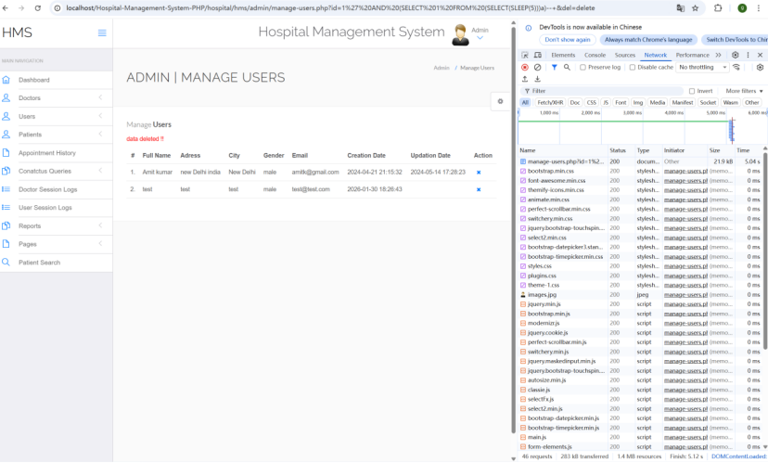The image size is (768, 463).
Task: Open the Dashboard link in the sidebar
Action: coord(34,80)
